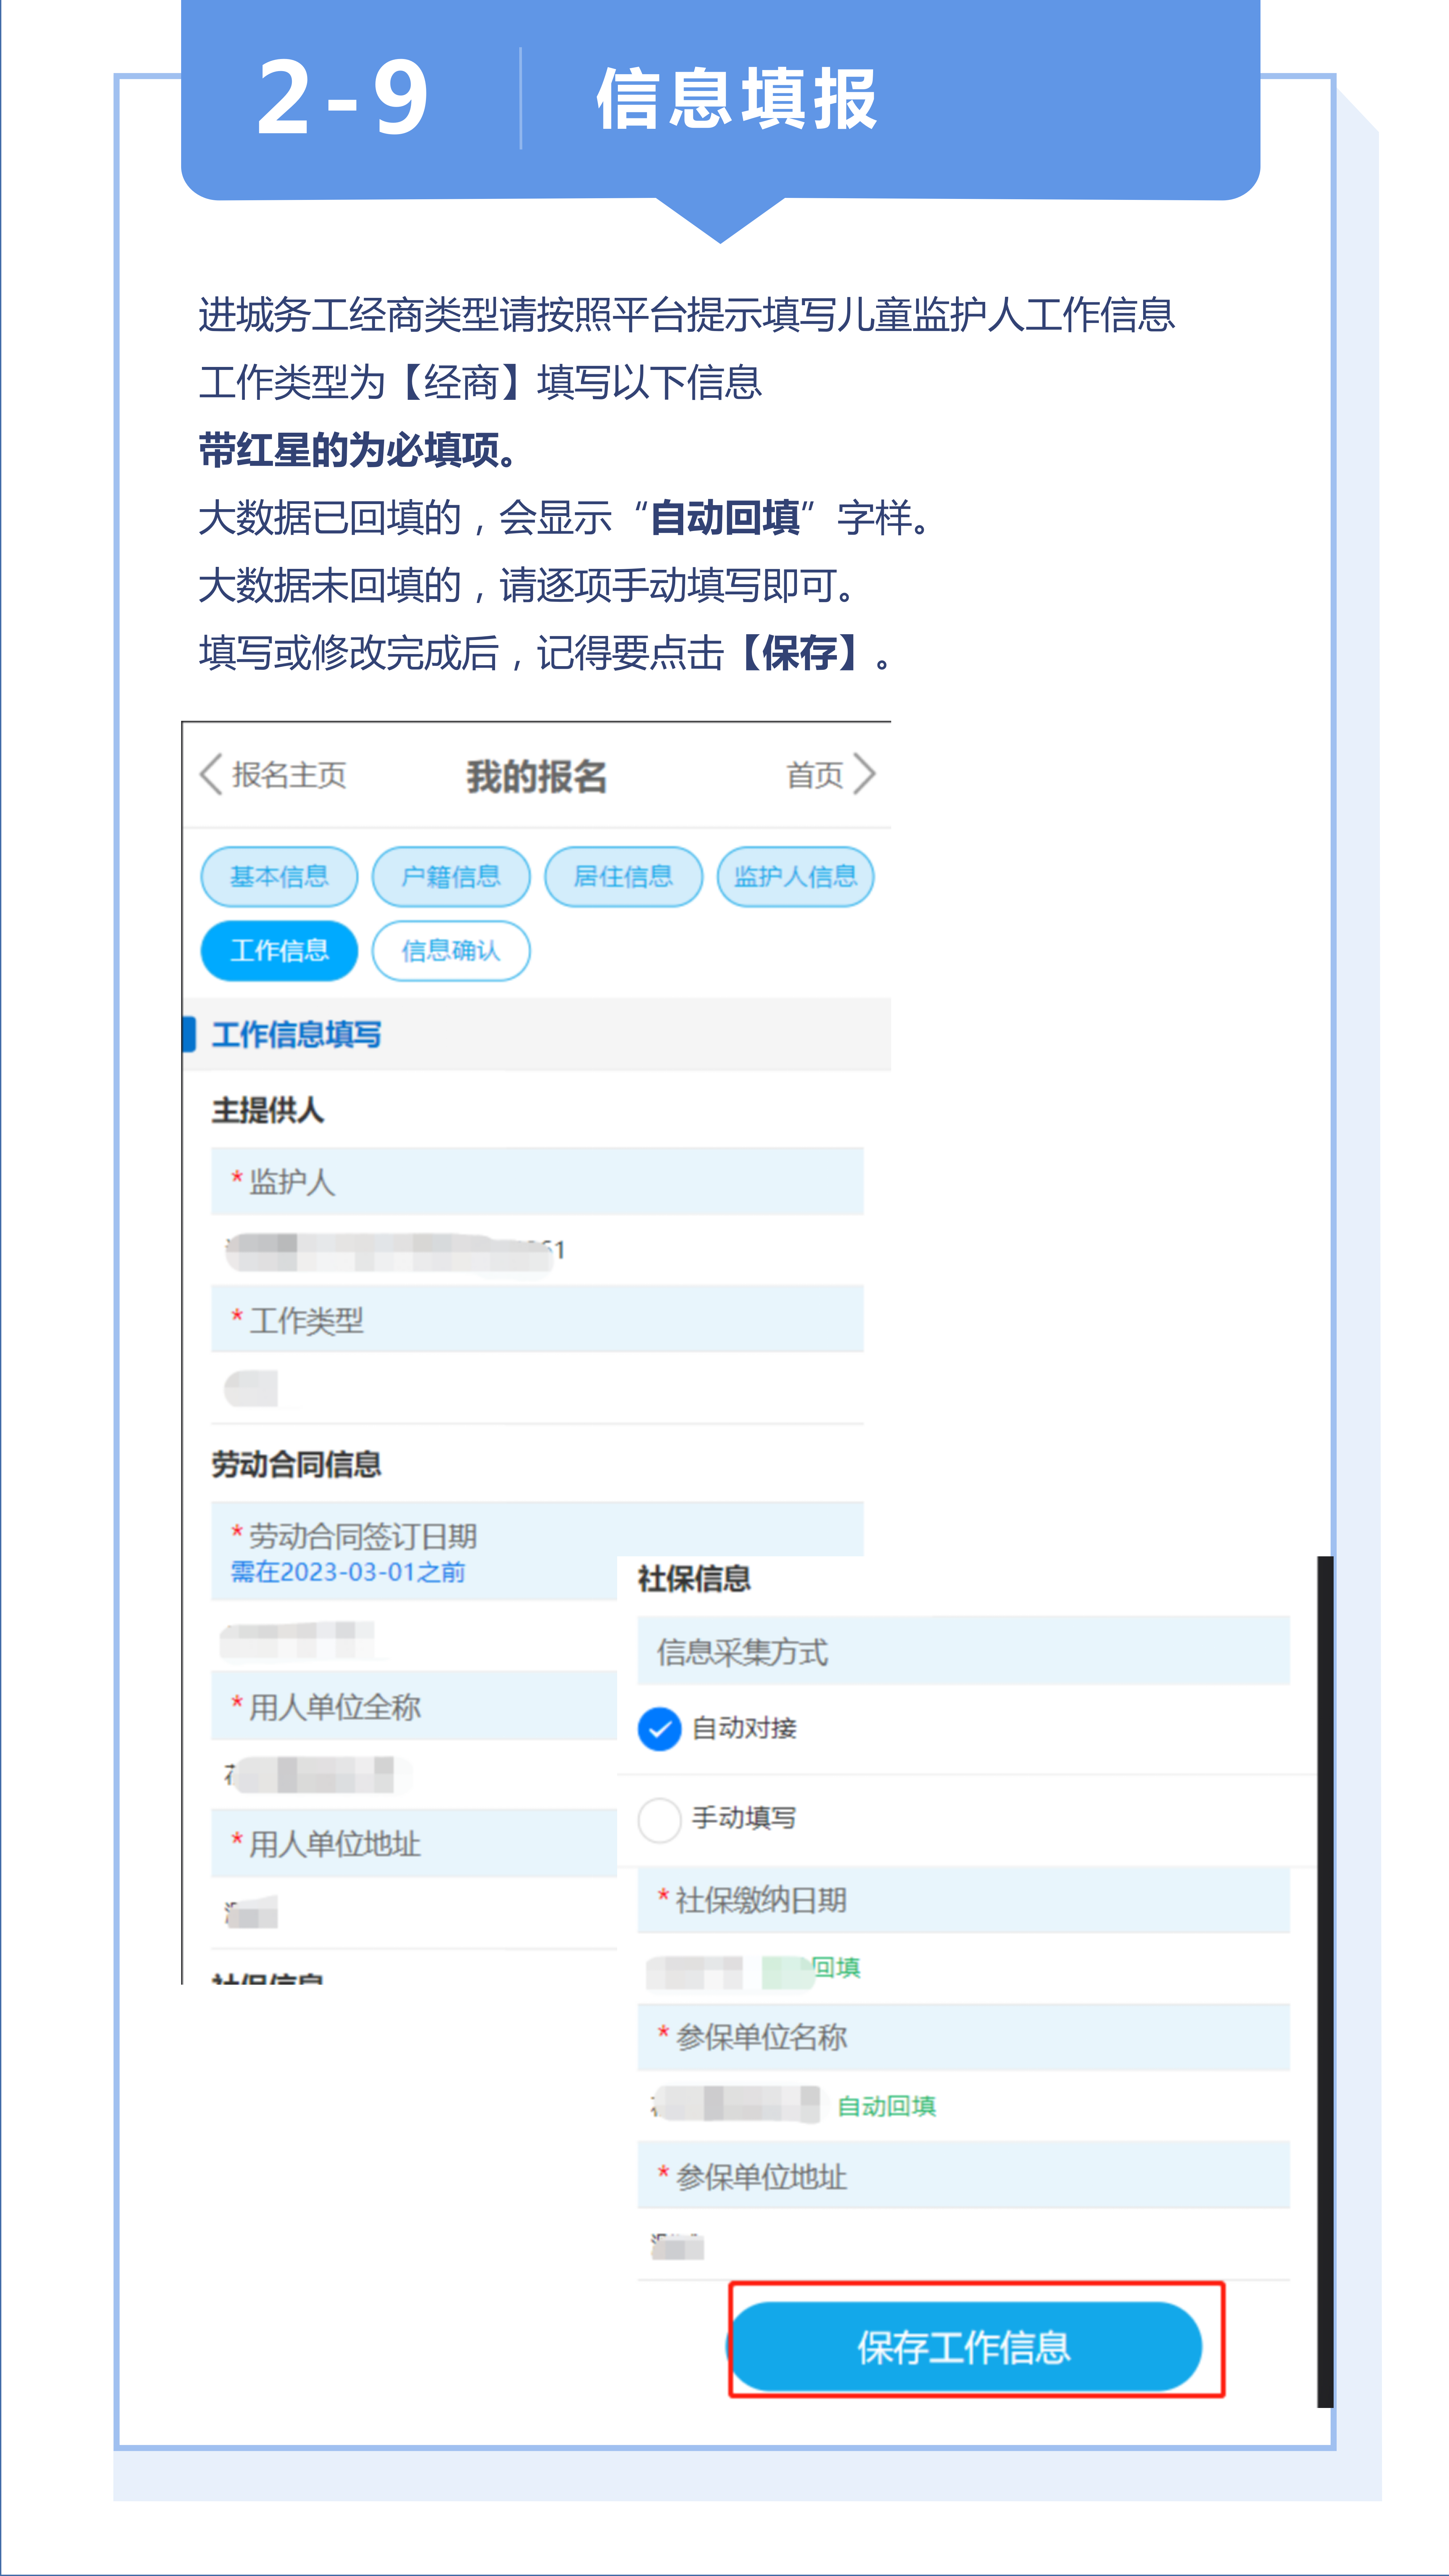Screen dimensions: 1449x2576
Task: Click the 参保单位地址 input value
Action: [678, 2247]
